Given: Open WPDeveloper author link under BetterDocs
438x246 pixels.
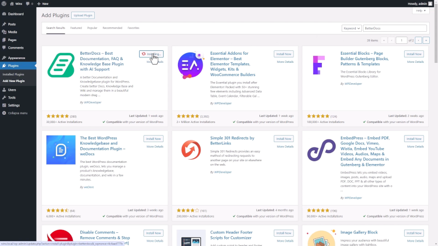Looking at the screenshot, I should click(x=93, y=102).
